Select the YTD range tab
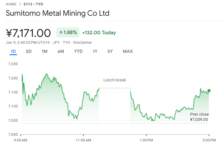This screenshot has height=148, width=223. [x=78, y=51]
